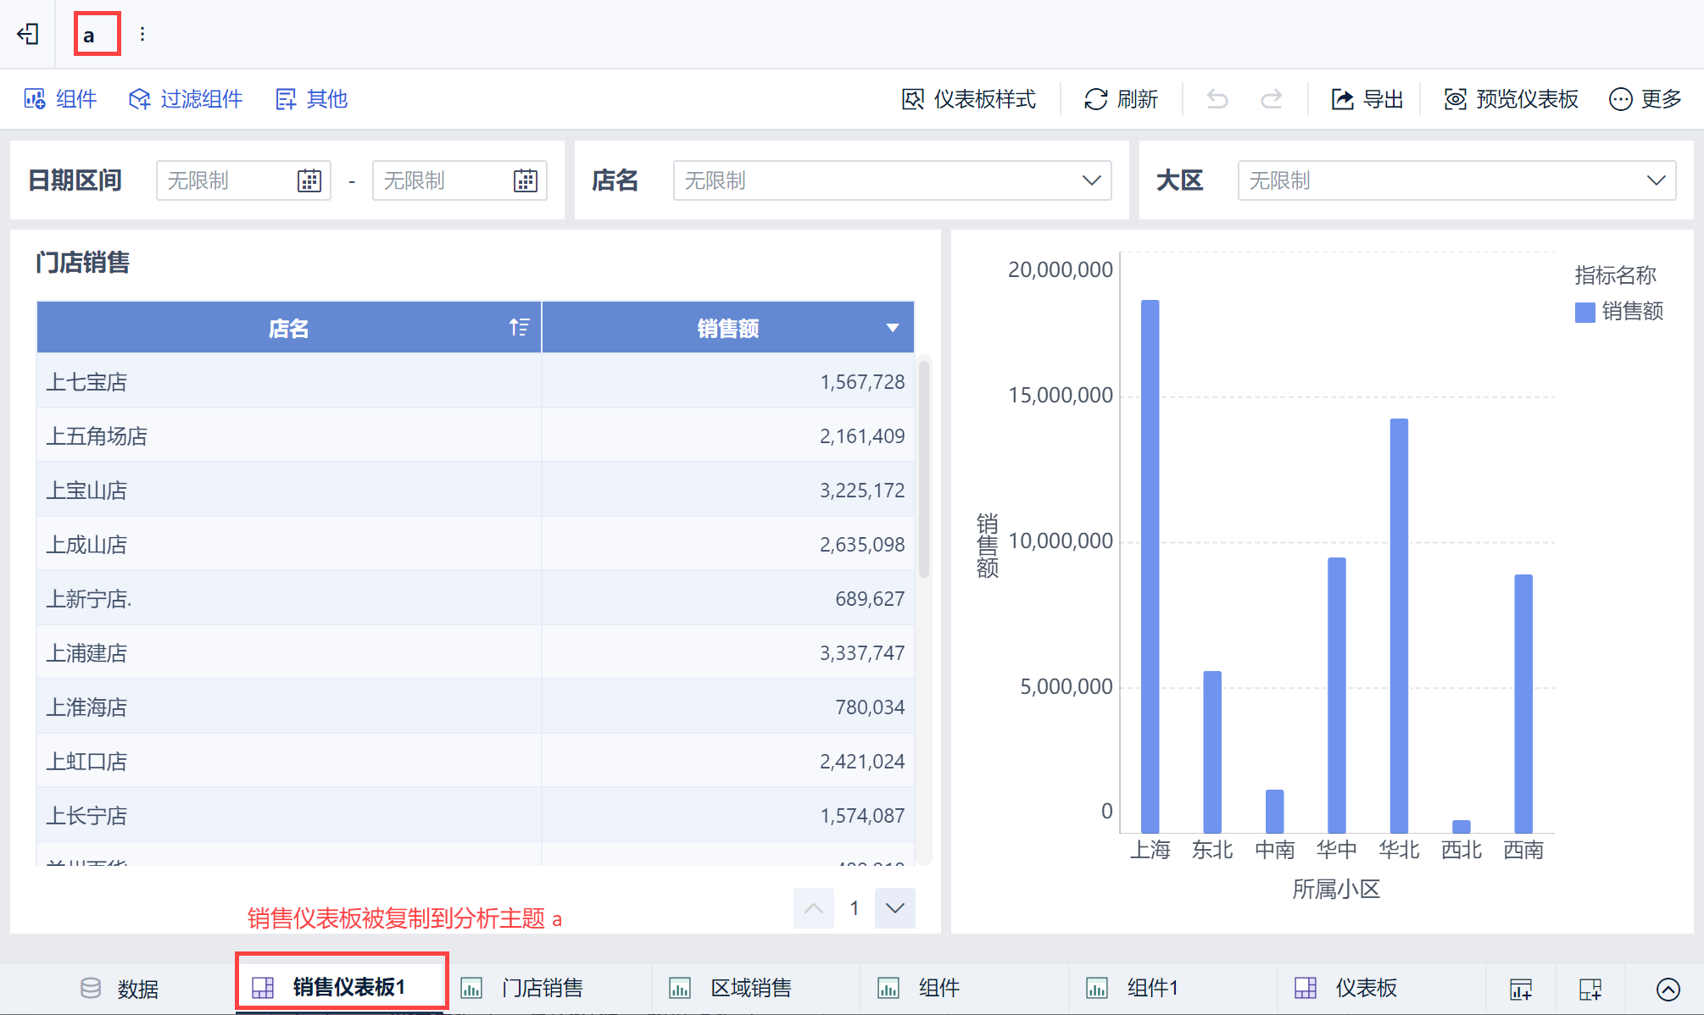
Task: Click the 刷新 refresh button
Action: pos(1121,99)
